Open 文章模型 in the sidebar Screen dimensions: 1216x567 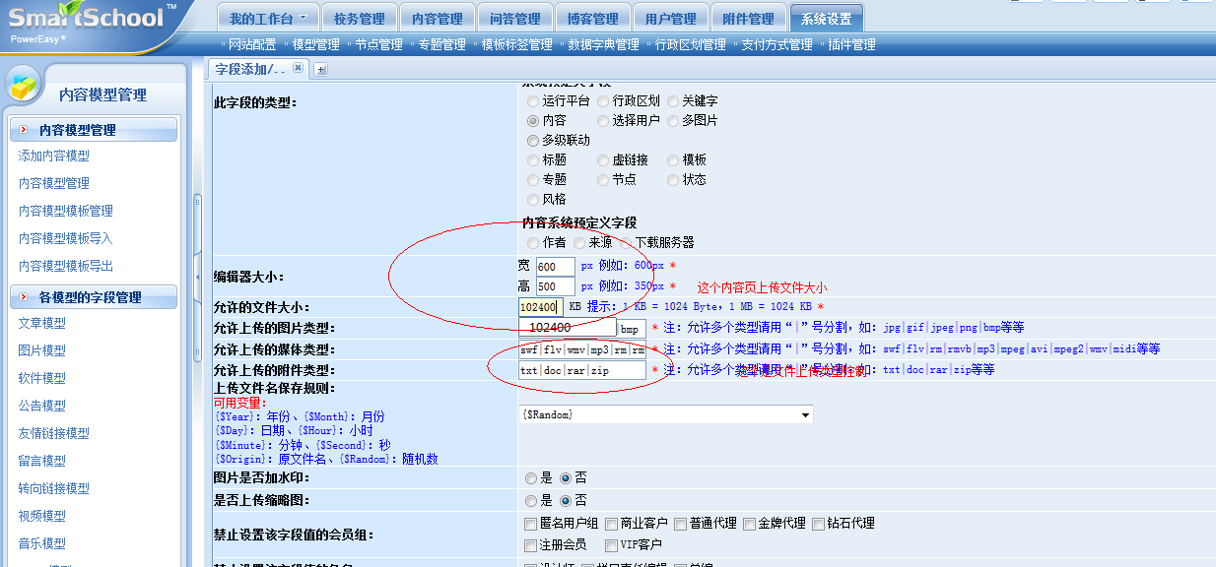[42, 323]
